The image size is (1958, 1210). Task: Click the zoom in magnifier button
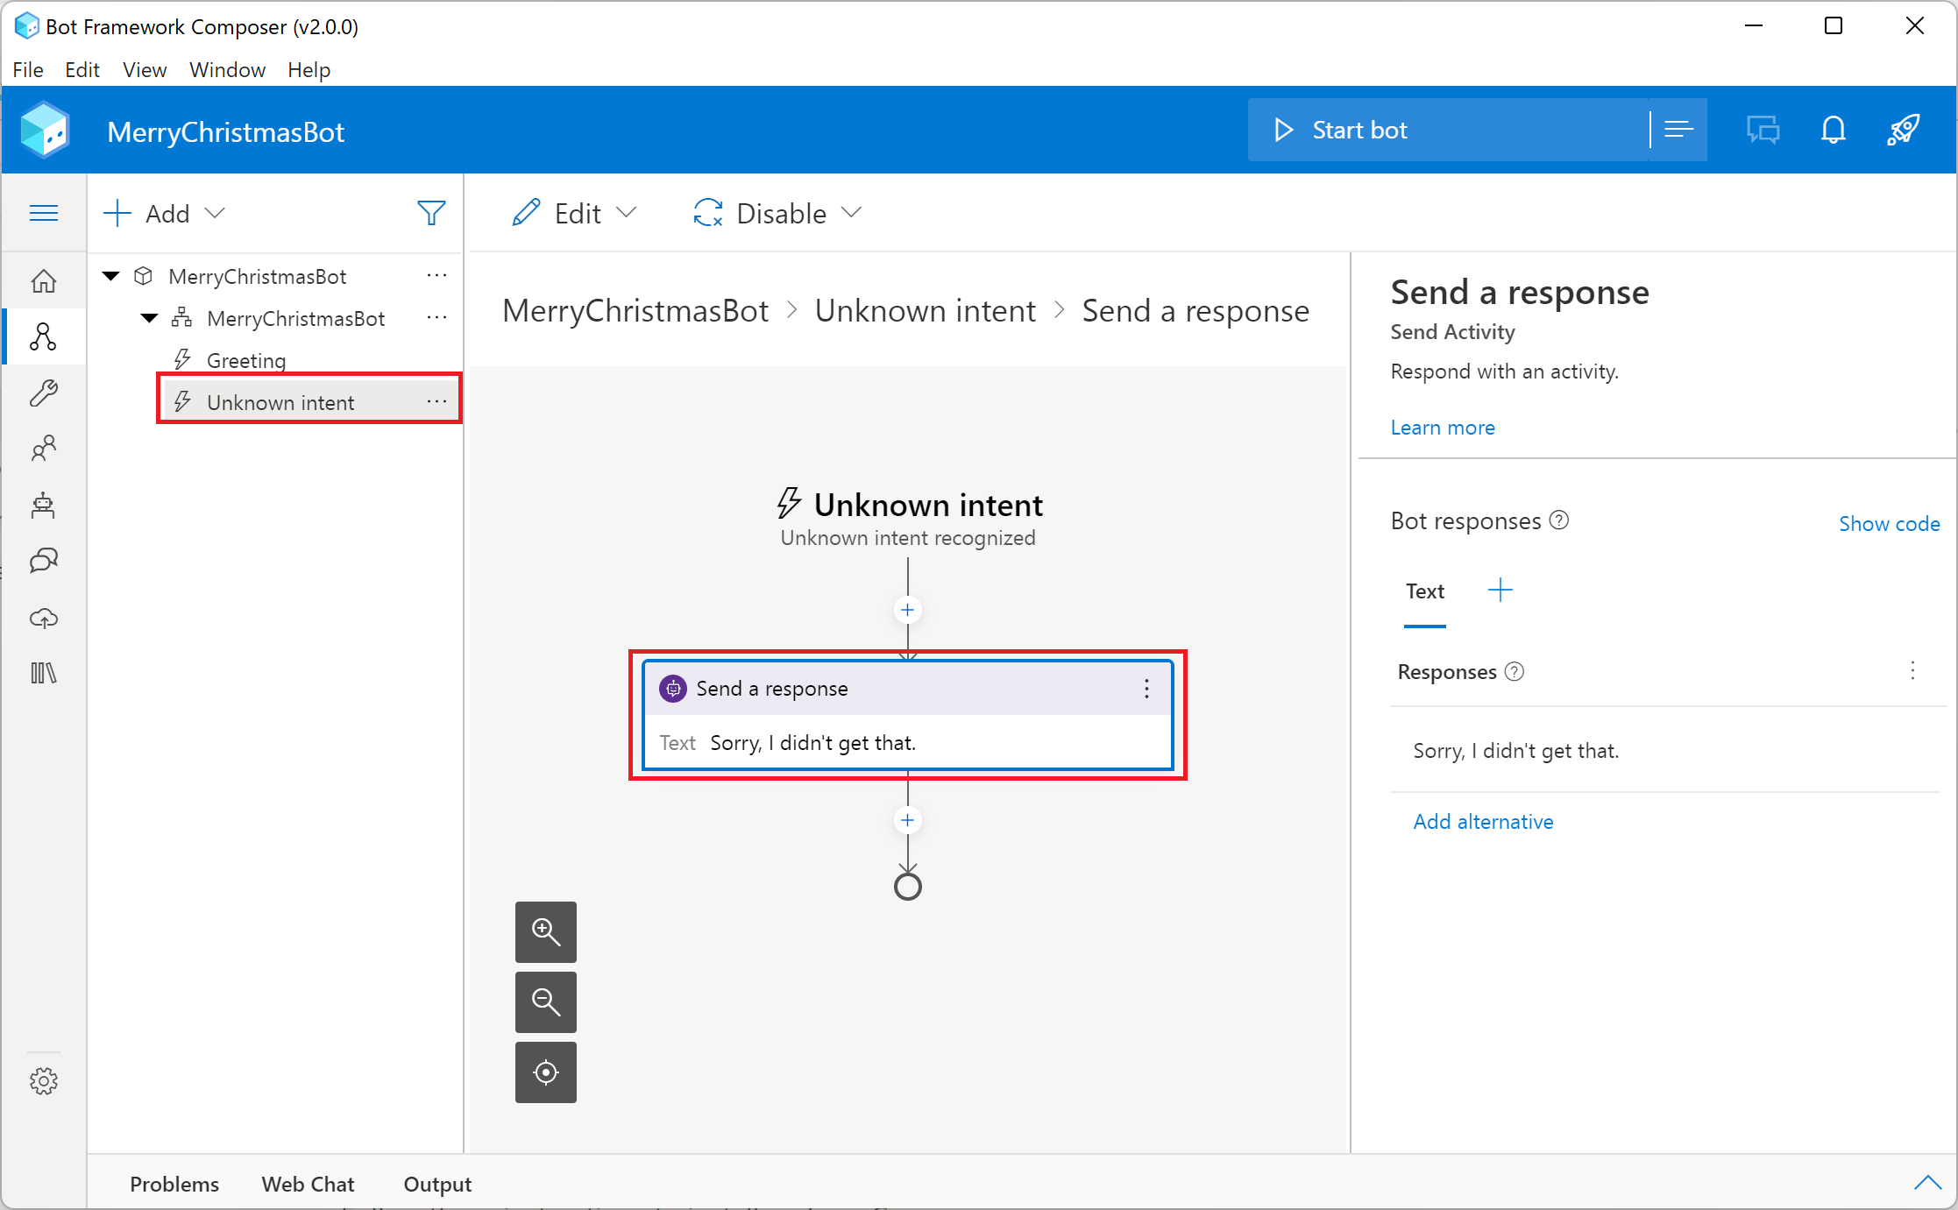click(545, 931)
